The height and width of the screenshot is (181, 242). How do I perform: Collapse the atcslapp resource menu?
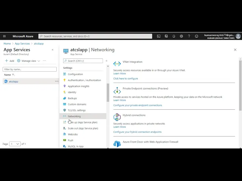point(107,61)
